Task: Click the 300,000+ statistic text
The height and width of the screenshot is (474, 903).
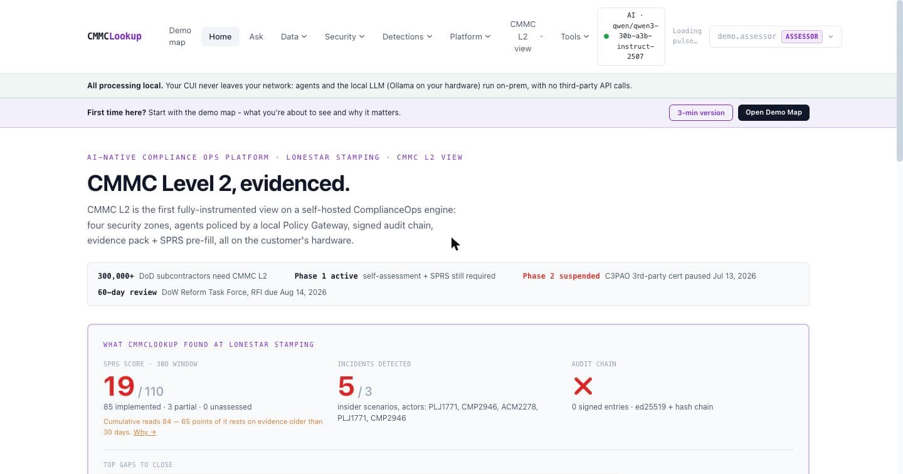Action: click(x=116, y=276)
